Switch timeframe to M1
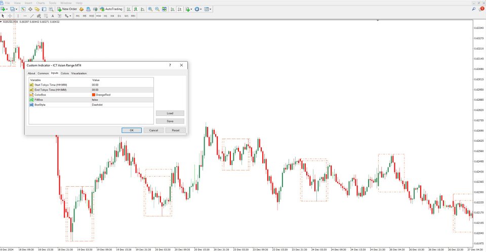This screenshot has height=252, width=486. [x=78, y=16]
